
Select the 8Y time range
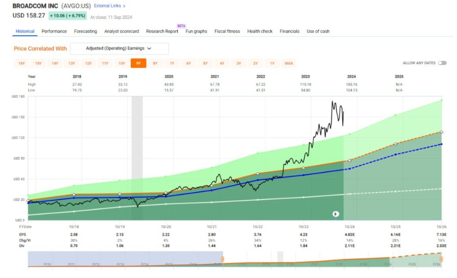[x=155, y=63]
